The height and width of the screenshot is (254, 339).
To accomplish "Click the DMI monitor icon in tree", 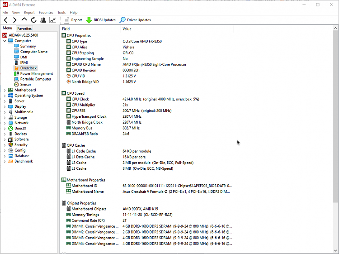I will tap(16, 57).
